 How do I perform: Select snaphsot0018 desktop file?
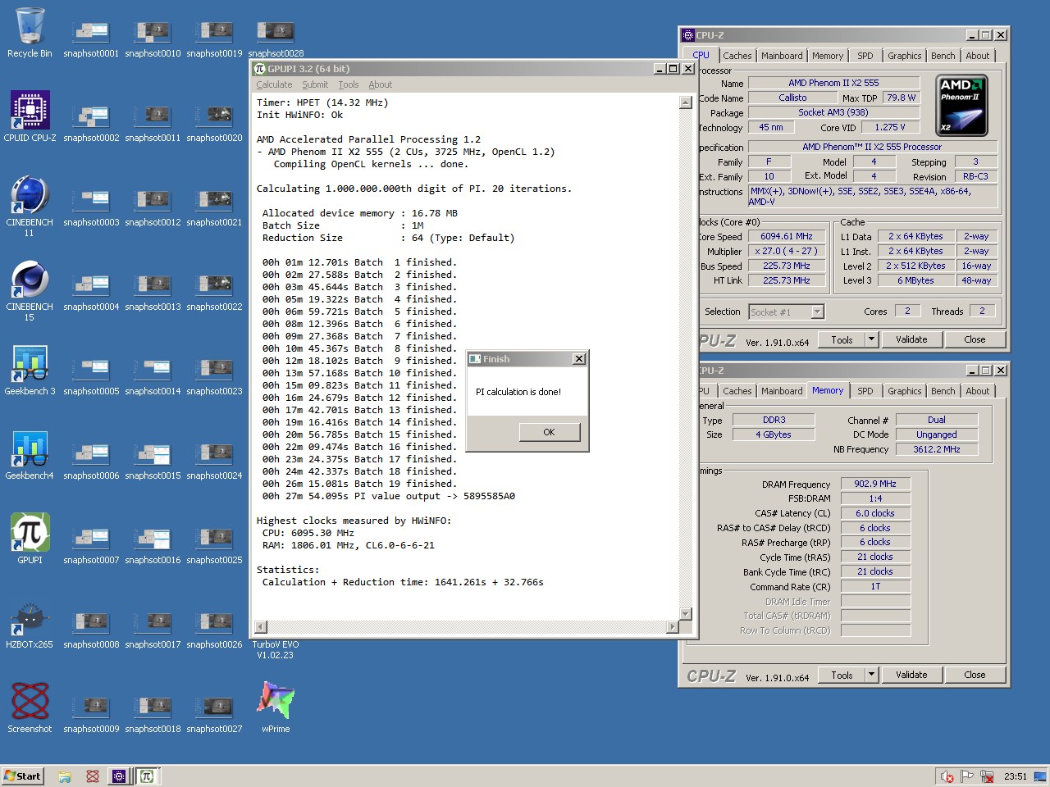point(153,714)
